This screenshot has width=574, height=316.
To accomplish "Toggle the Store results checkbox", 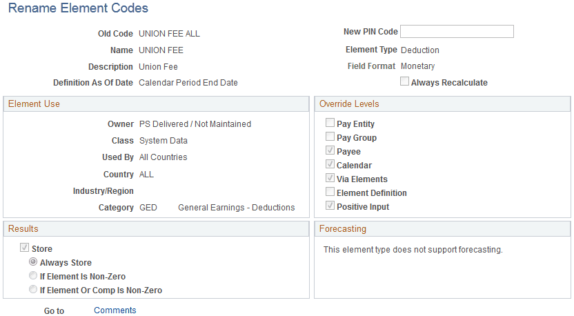I will click(25, 248).
